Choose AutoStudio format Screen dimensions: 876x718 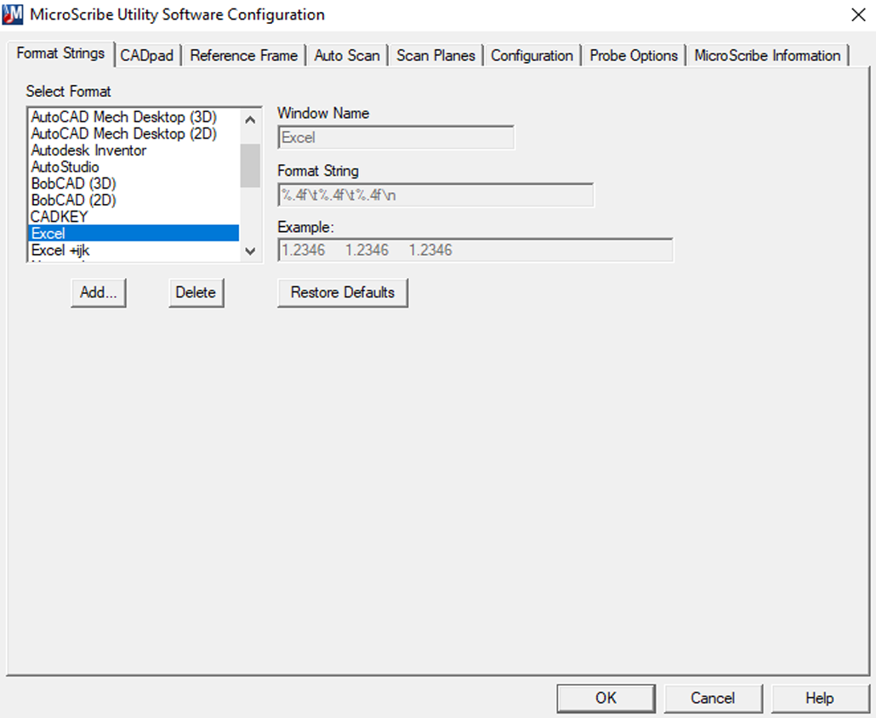[x=134, y=167]
